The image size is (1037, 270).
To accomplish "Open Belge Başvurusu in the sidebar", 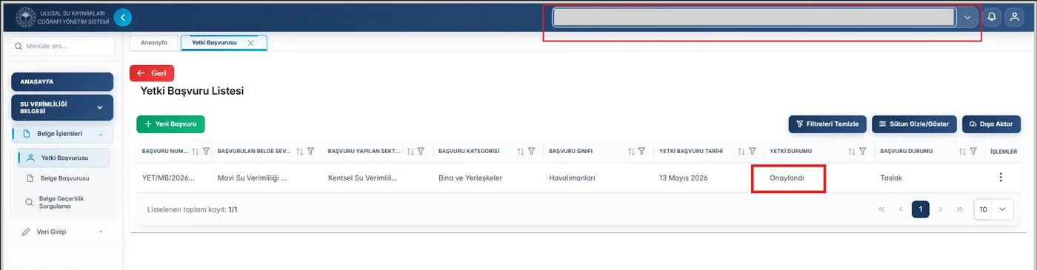I will pyautogui.click(x=64, y=178).
